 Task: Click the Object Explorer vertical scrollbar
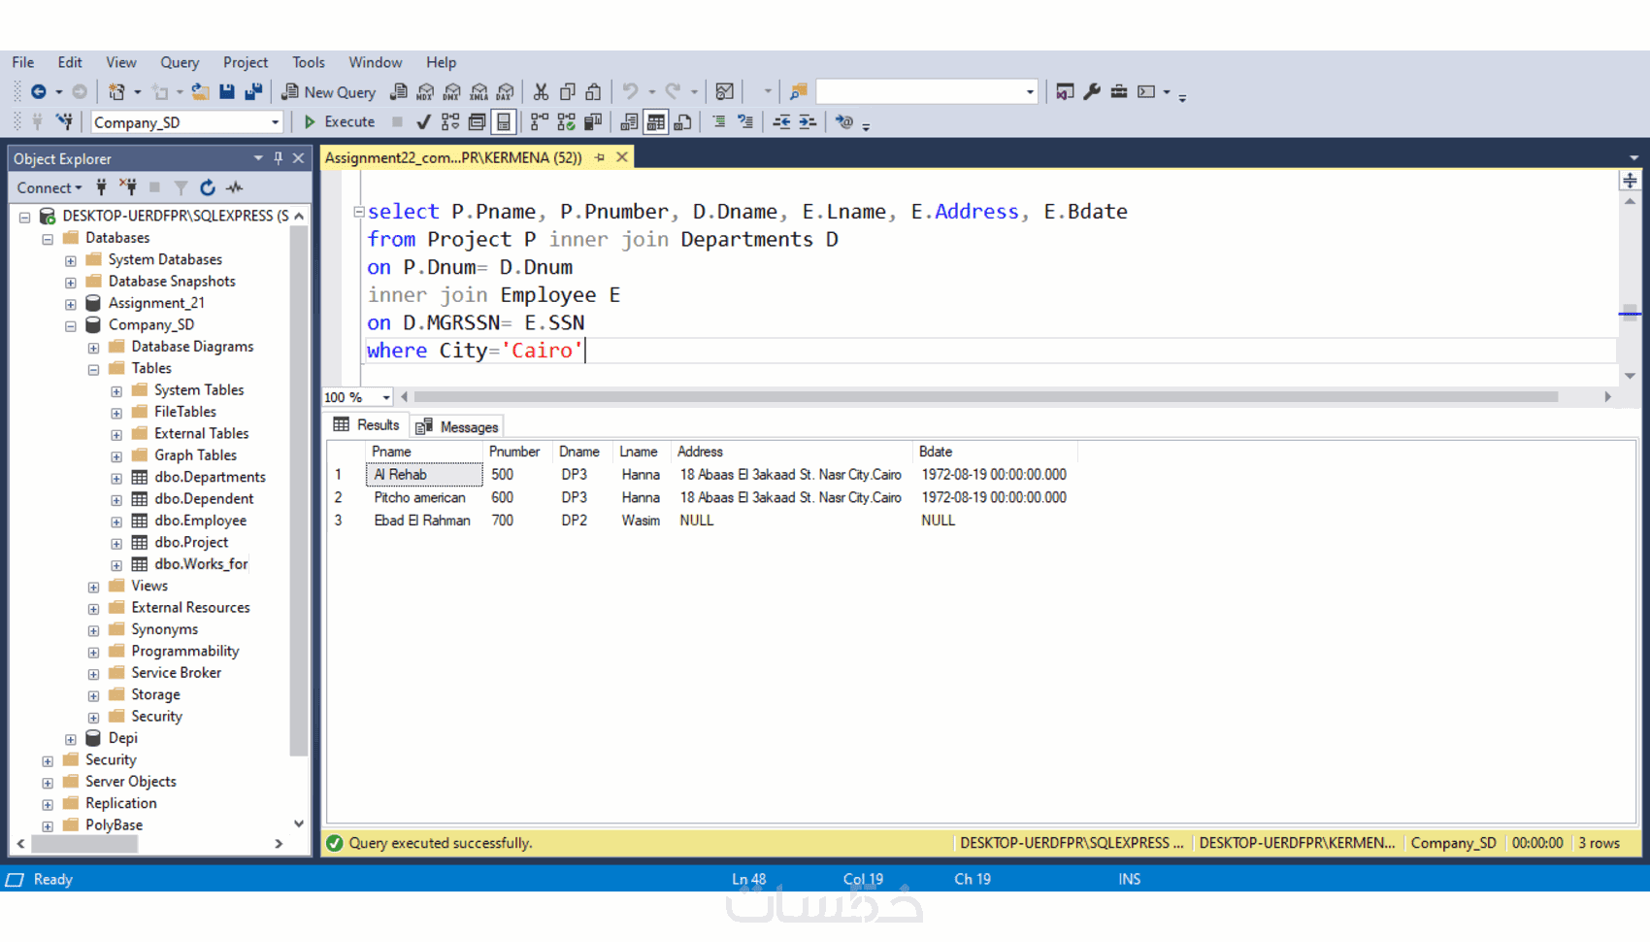point(298,490)
